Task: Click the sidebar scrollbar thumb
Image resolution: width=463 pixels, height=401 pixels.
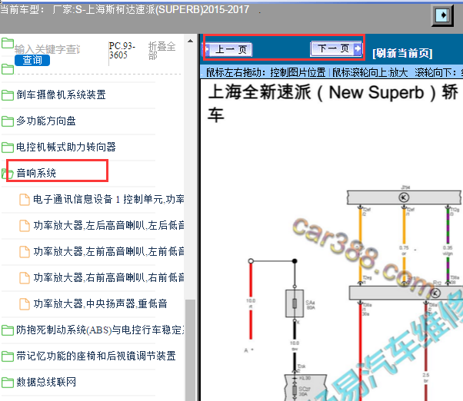Action: (190, 350)
